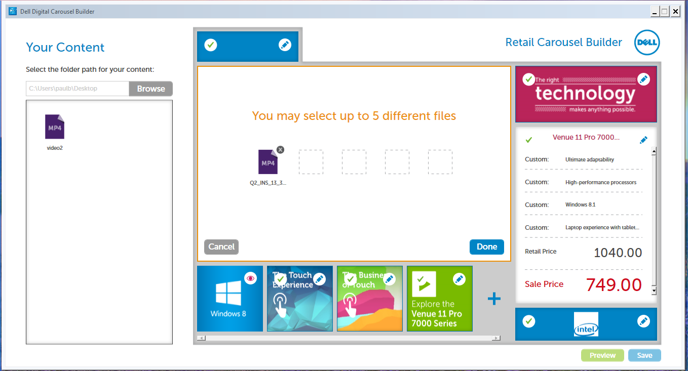Toggle checkmark on The Touch Experience tile
Viewport: 688px width, 371px height.
coord(280,279)
